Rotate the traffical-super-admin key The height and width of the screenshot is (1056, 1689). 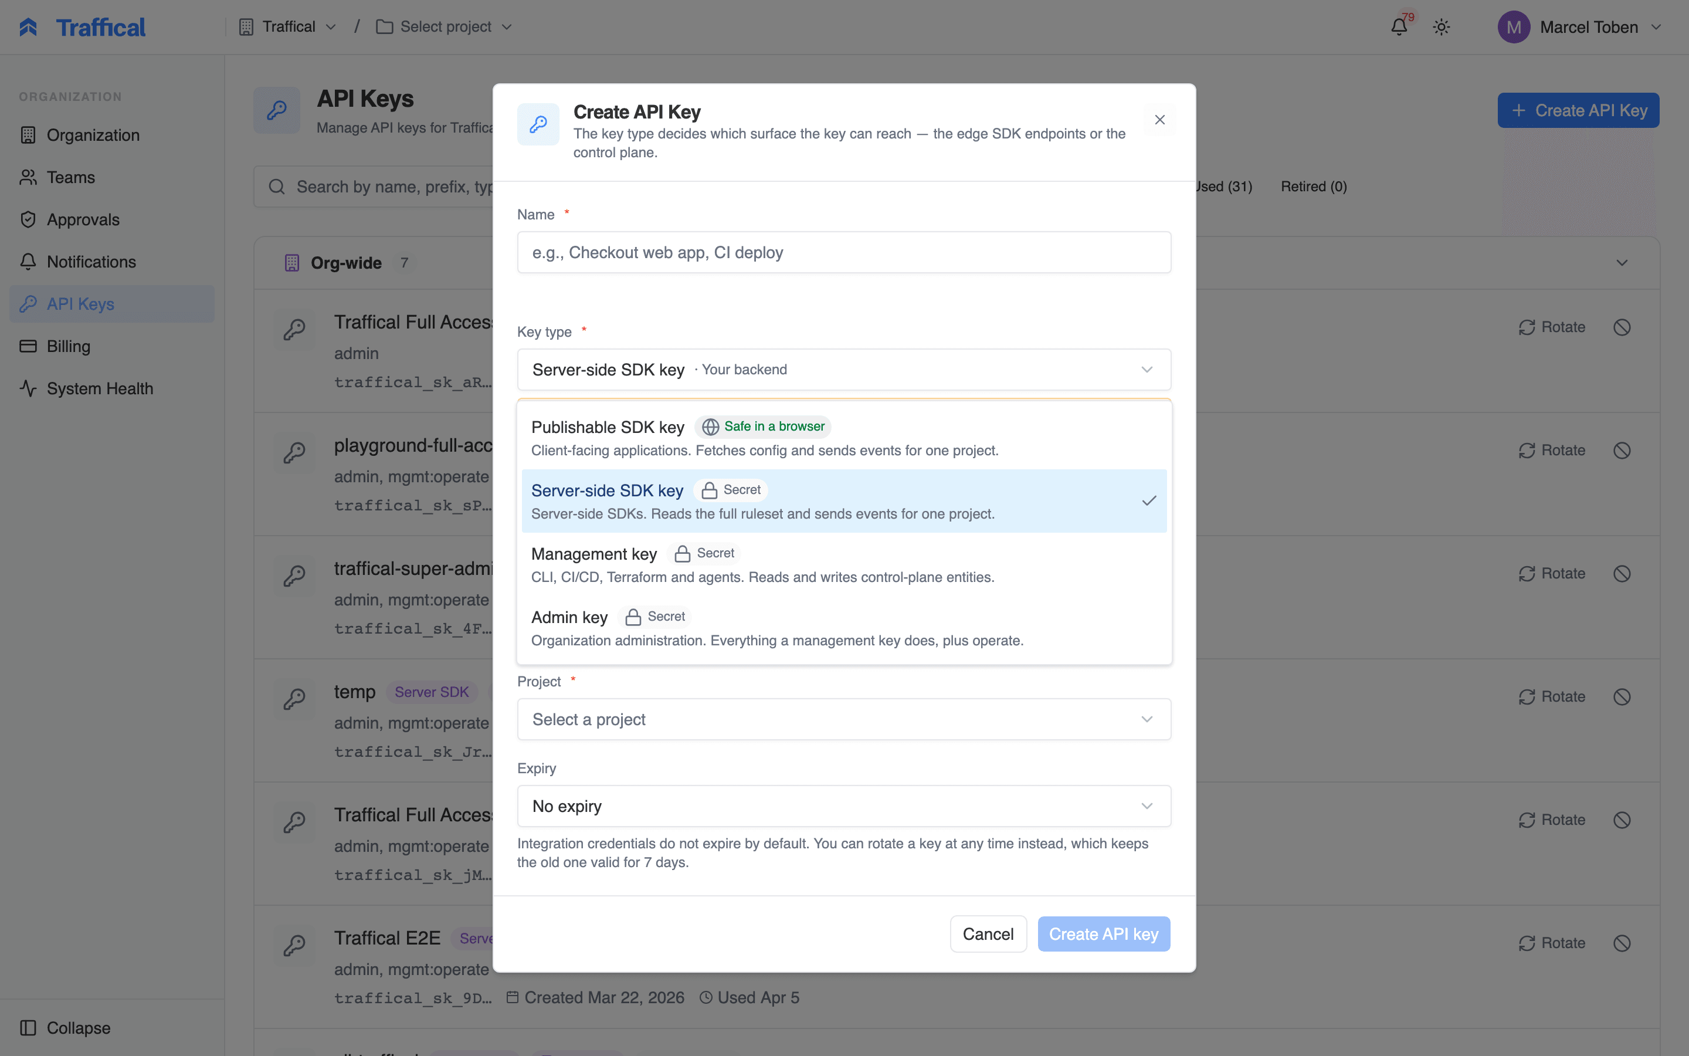tap(1552, 573)
